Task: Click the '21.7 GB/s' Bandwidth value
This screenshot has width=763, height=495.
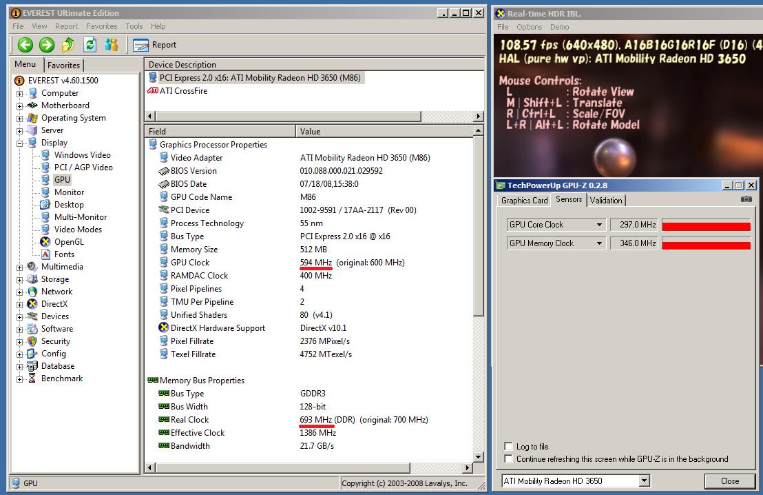Action: [x=317, y=446]
